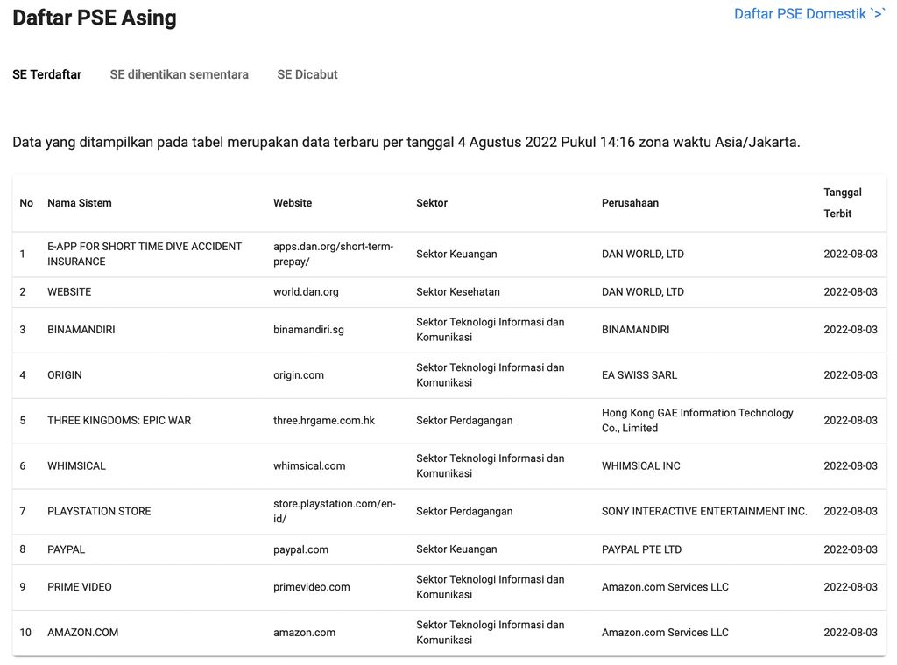Viewport: 897px width, 665px height.
Task: Click Sektor Kesehatan cell
Action: (x=458, y=292)
